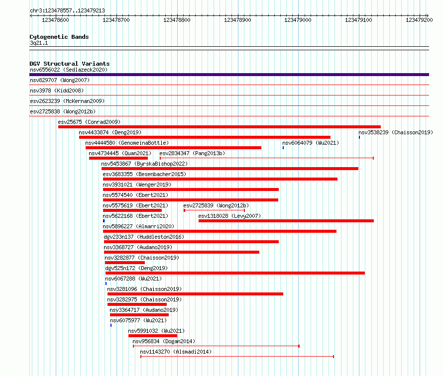443x376 pixels.
Task: Select the purple nsv6556022 variant bar
Action: coord(229,75)
